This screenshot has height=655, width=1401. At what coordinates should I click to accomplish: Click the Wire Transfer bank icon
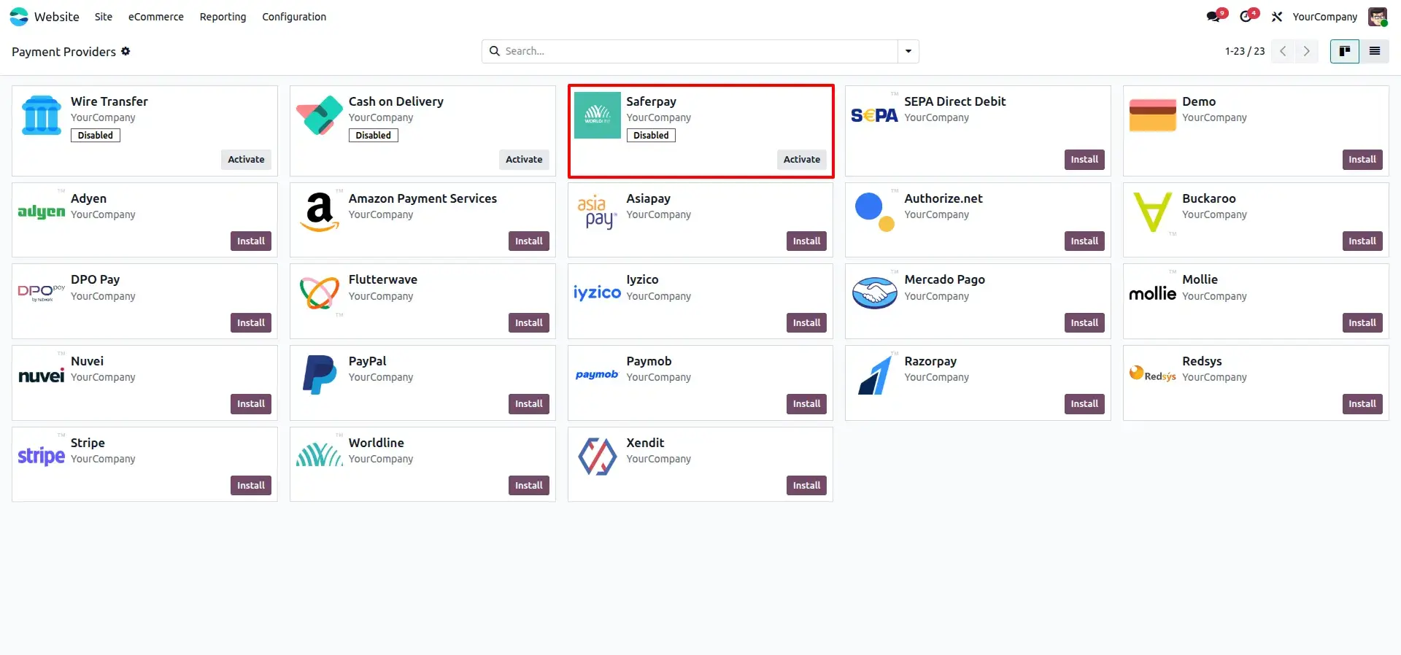42,115
